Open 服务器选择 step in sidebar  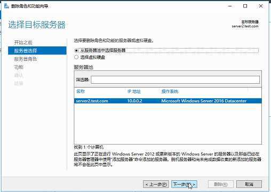click(x=37, y=51)
